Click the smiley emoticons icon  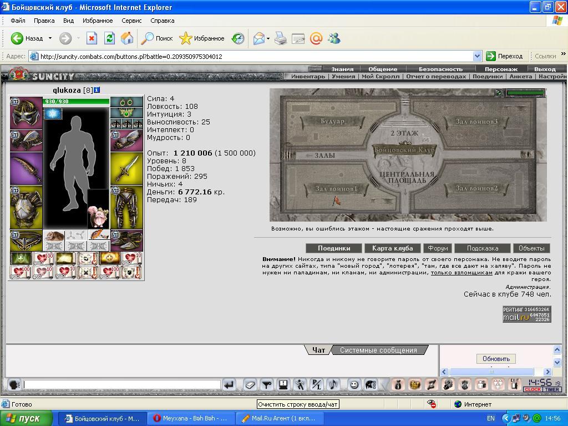(x=354, y=385)
